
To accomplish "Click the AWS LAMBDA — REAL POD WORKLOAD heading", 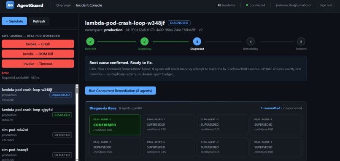I will (x=31, y=36).
